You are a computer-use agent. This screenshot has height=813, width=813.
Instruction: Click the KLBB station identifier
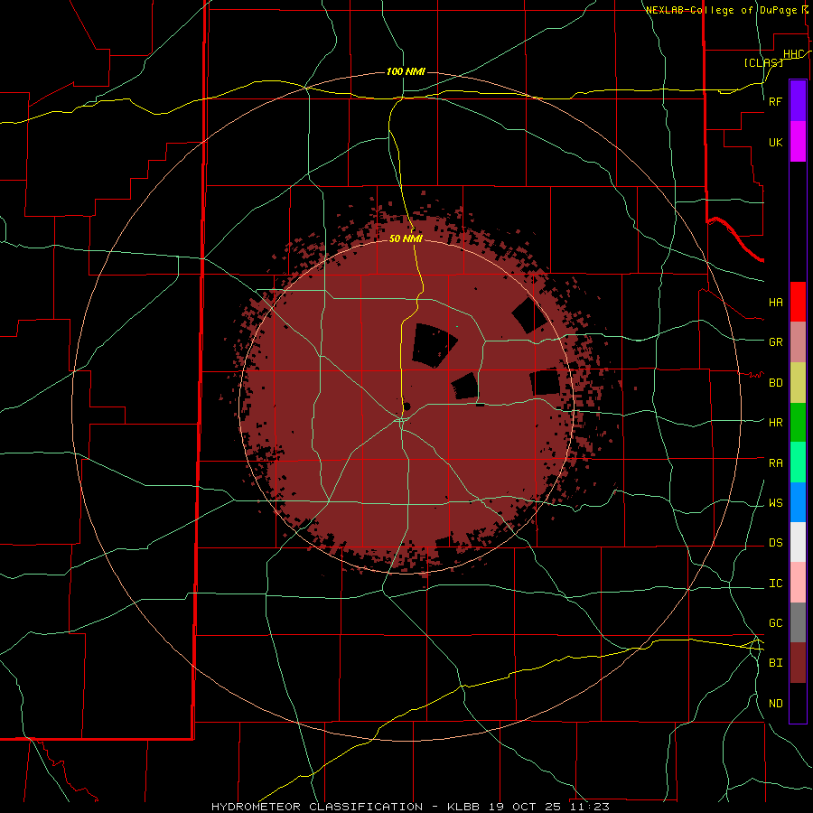tap(463, 807)
